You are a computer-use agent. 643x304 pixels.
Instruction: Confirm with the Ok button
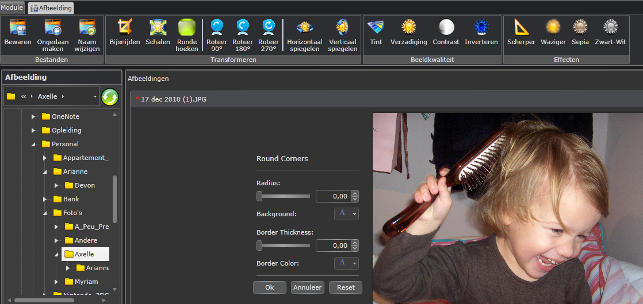(269, 287)
